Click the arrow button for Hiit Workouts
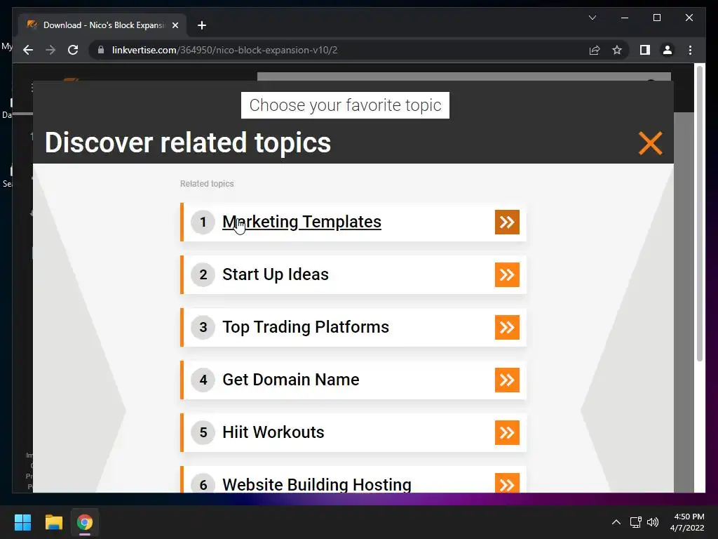718x539 pixels. (x=507, y=432)
